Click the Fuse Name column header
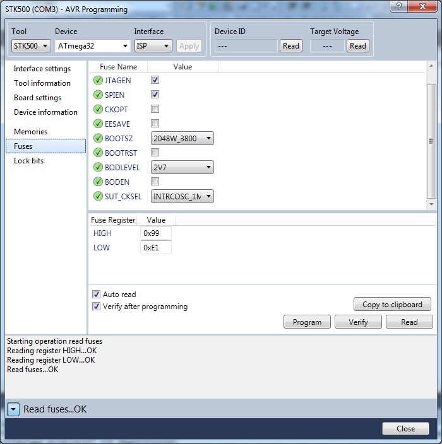442x444 pixels. coord(118,67)
